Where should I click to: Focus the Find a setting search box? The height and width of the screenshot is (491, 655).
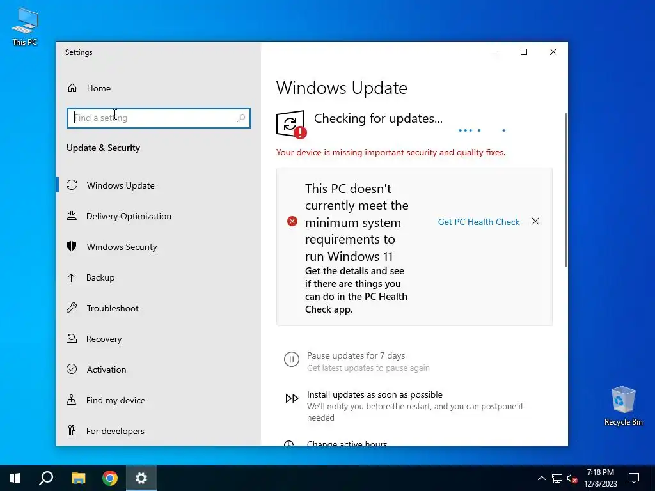[x=159, y=118]
